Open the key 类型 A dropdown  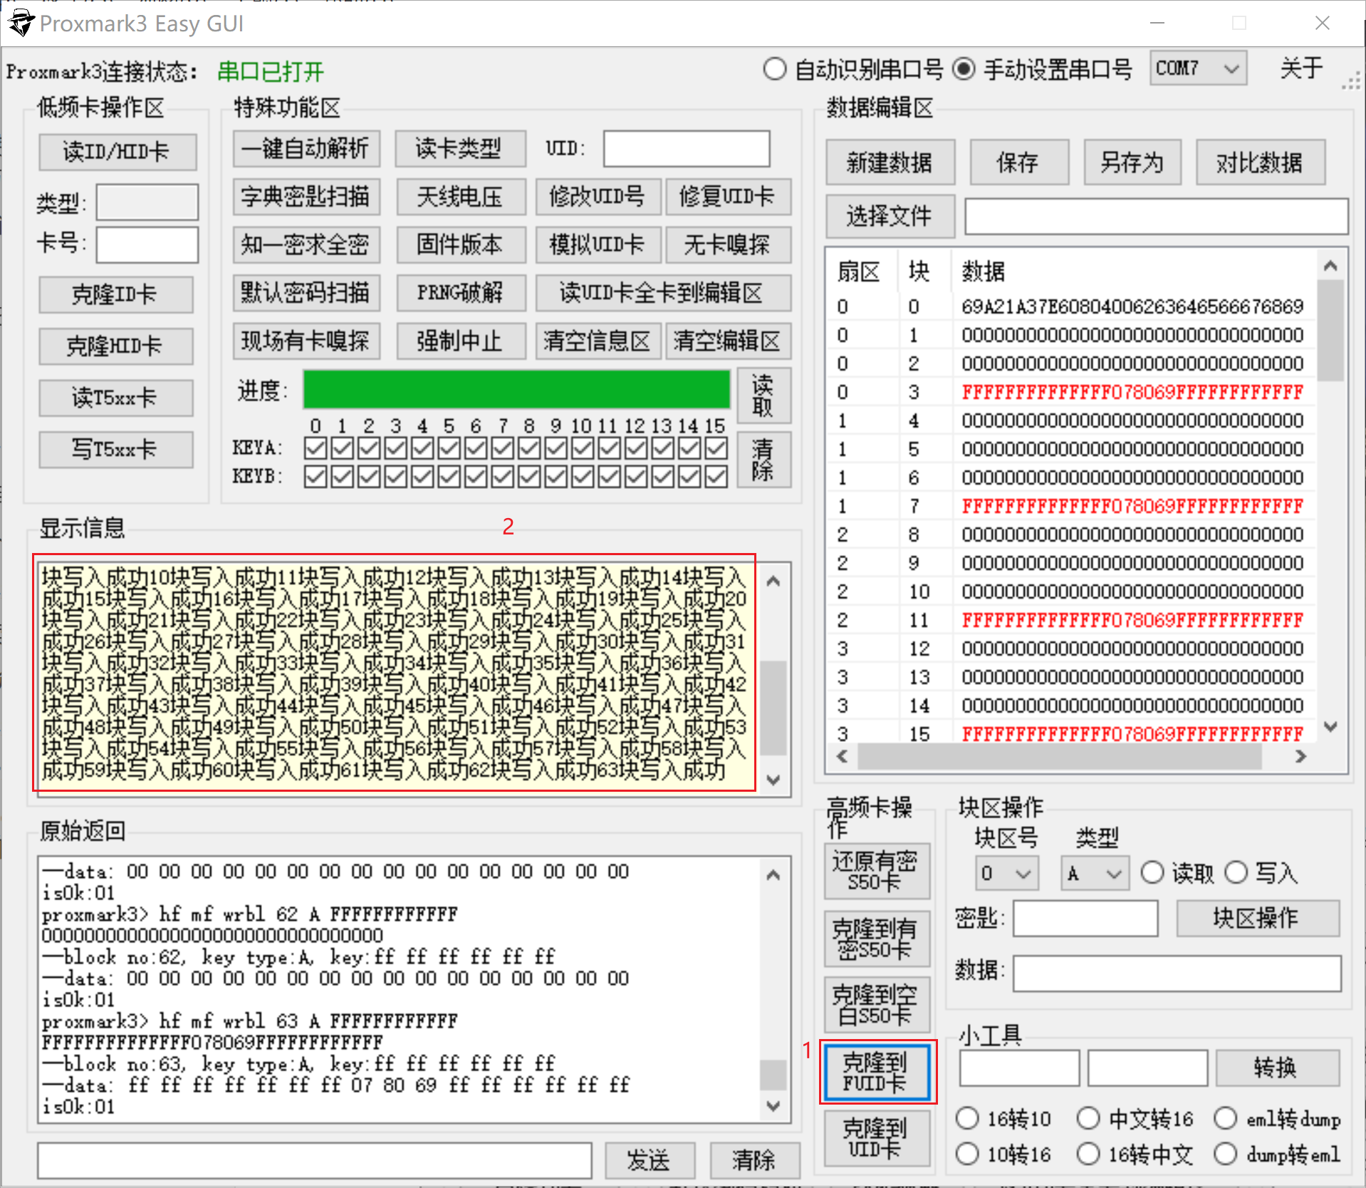1095,873
